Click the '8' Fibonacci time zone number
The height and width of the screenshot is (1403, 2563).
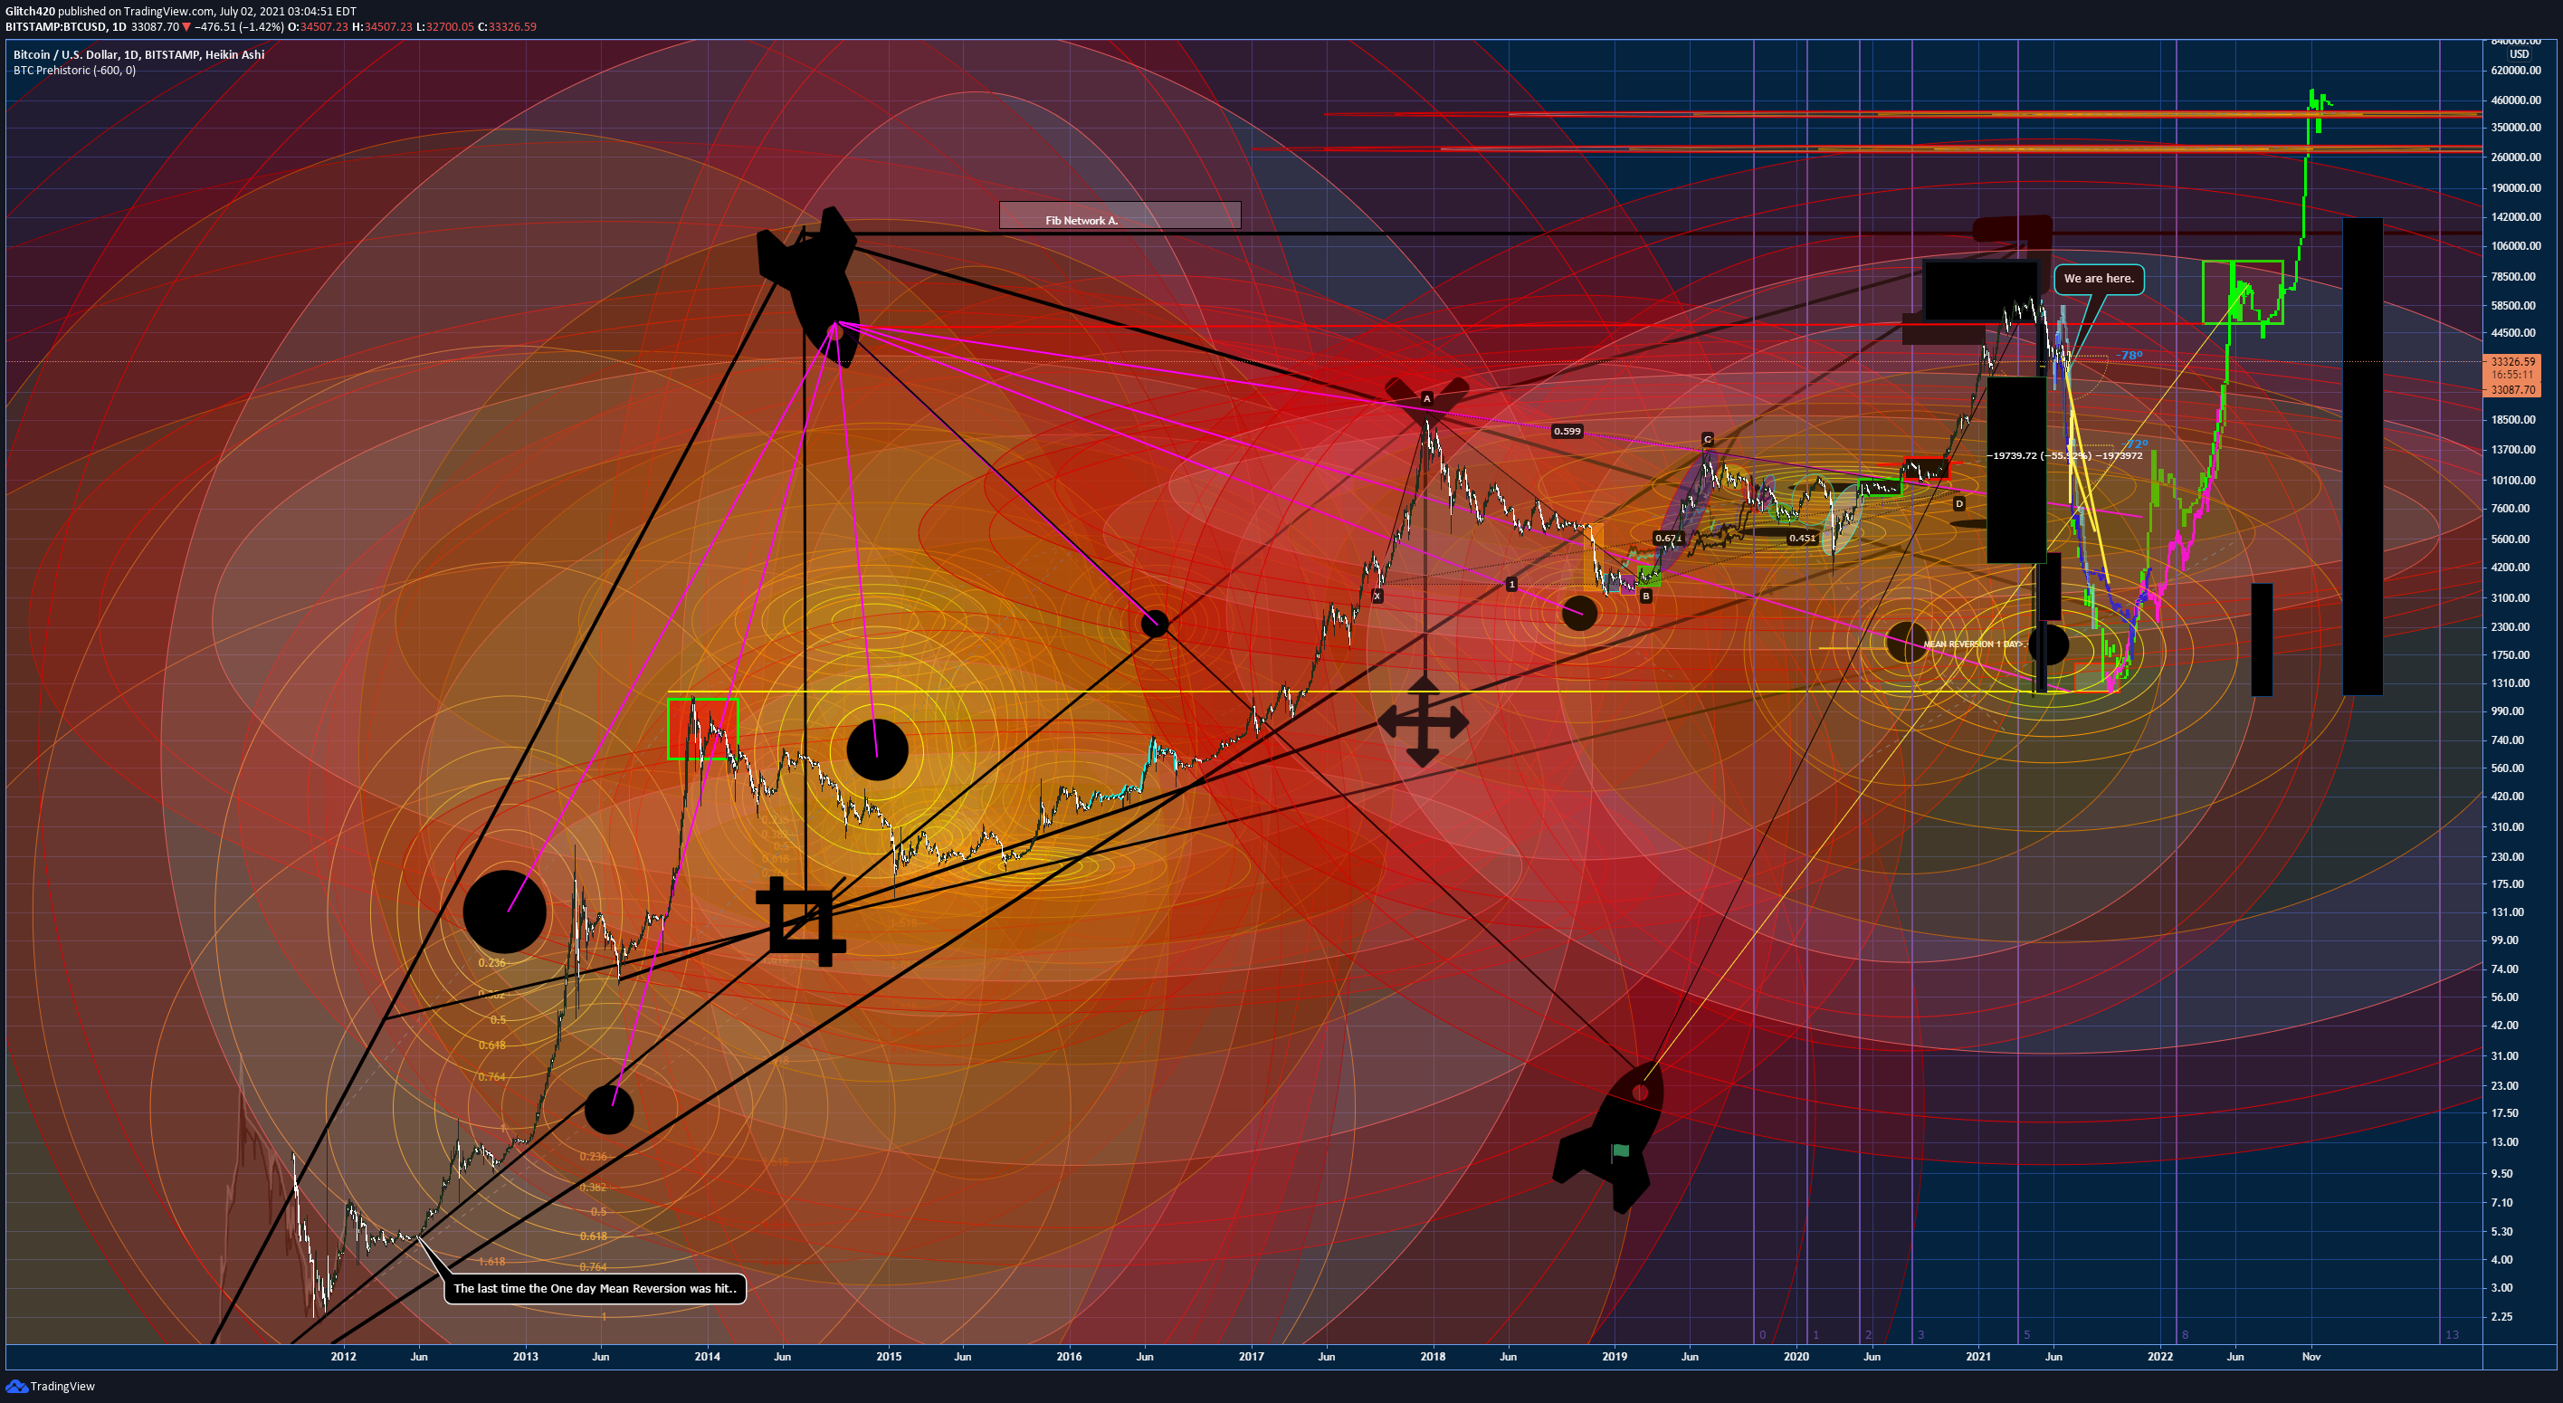[x=2185, y=1334]
